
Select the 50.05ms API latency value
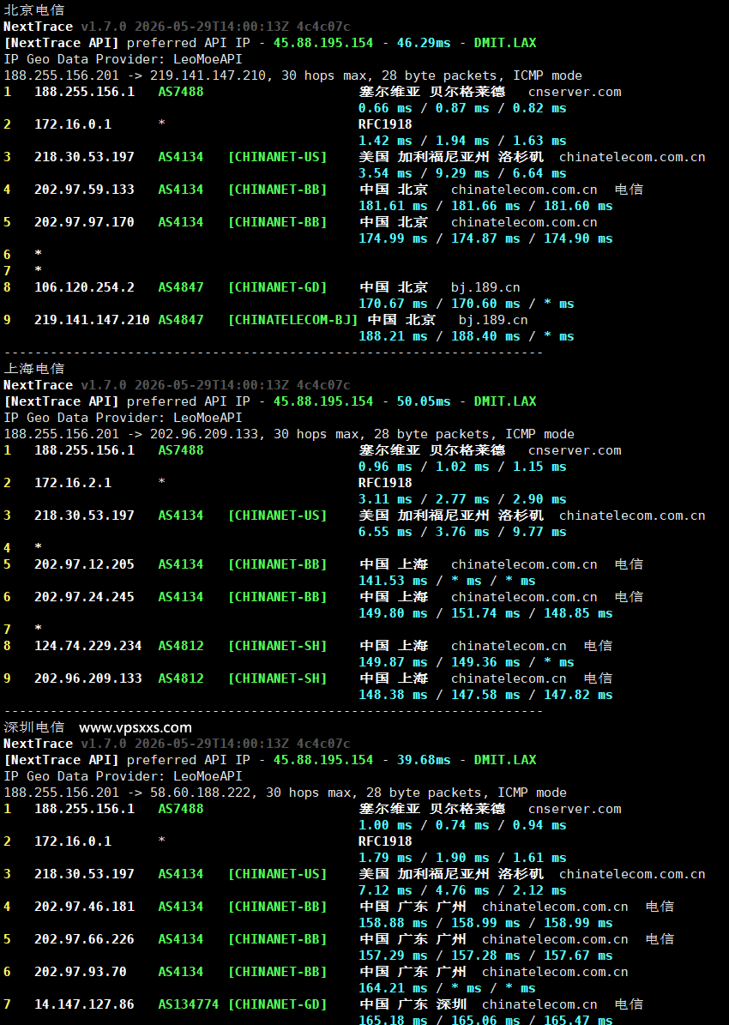(x=424, y=401)
